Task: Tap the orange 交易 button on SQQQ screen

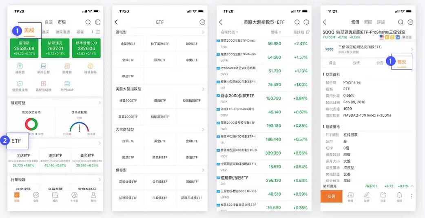Action: [331, 196]
